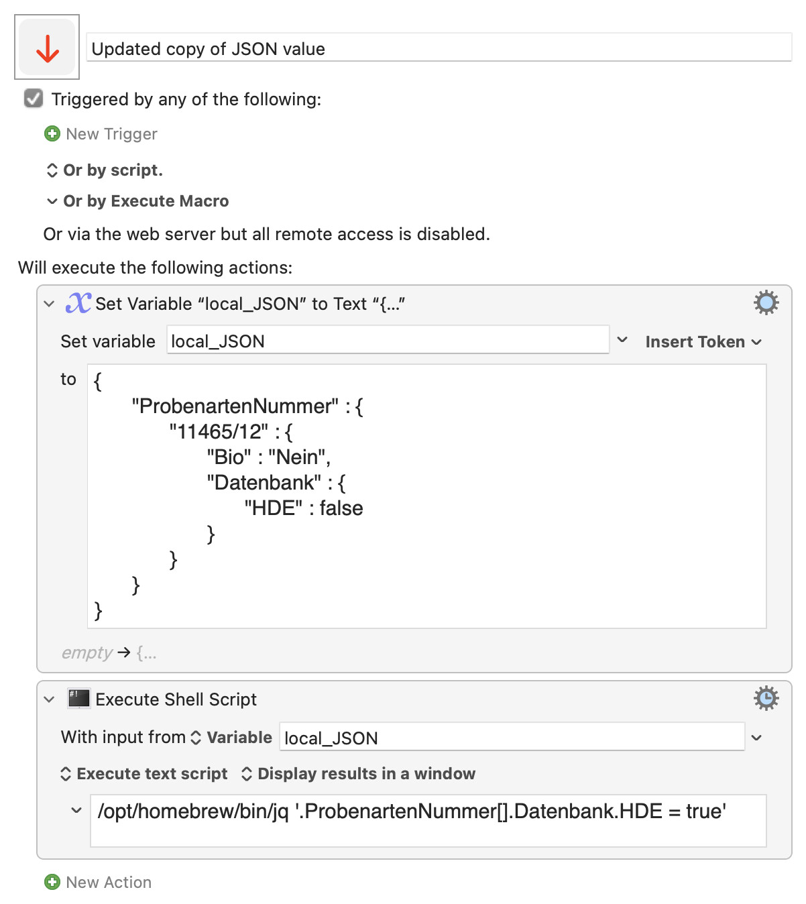Open the Insert Token menu
Viewport: 806px width, 904px height.
coord(703,342)
